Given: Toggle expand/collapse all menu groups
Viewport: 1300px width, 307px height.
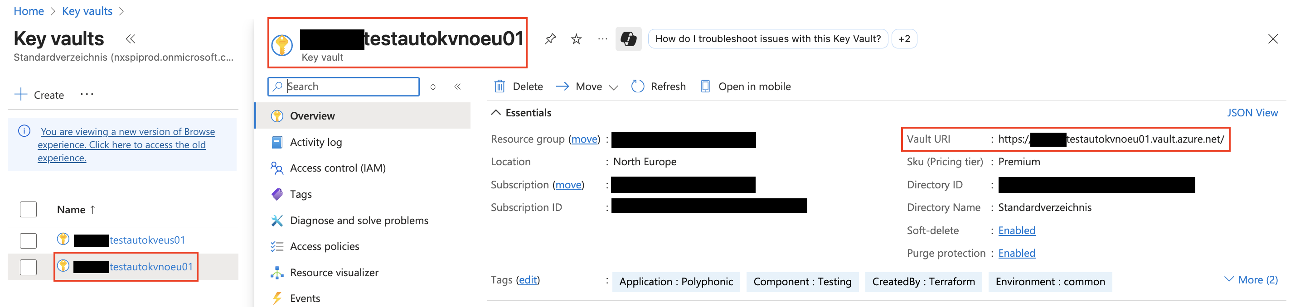Looking at the screenshot, I should point(432,86).
